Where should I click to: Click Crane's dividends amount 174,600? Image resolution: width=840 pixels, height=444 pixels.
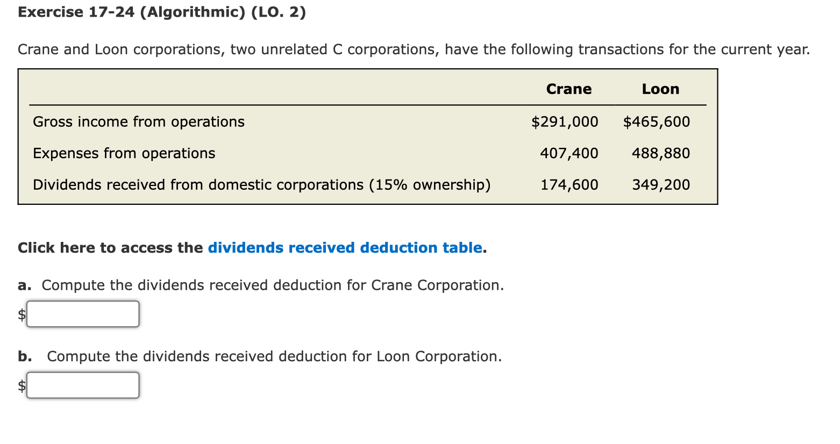click(x=568, y=184)
